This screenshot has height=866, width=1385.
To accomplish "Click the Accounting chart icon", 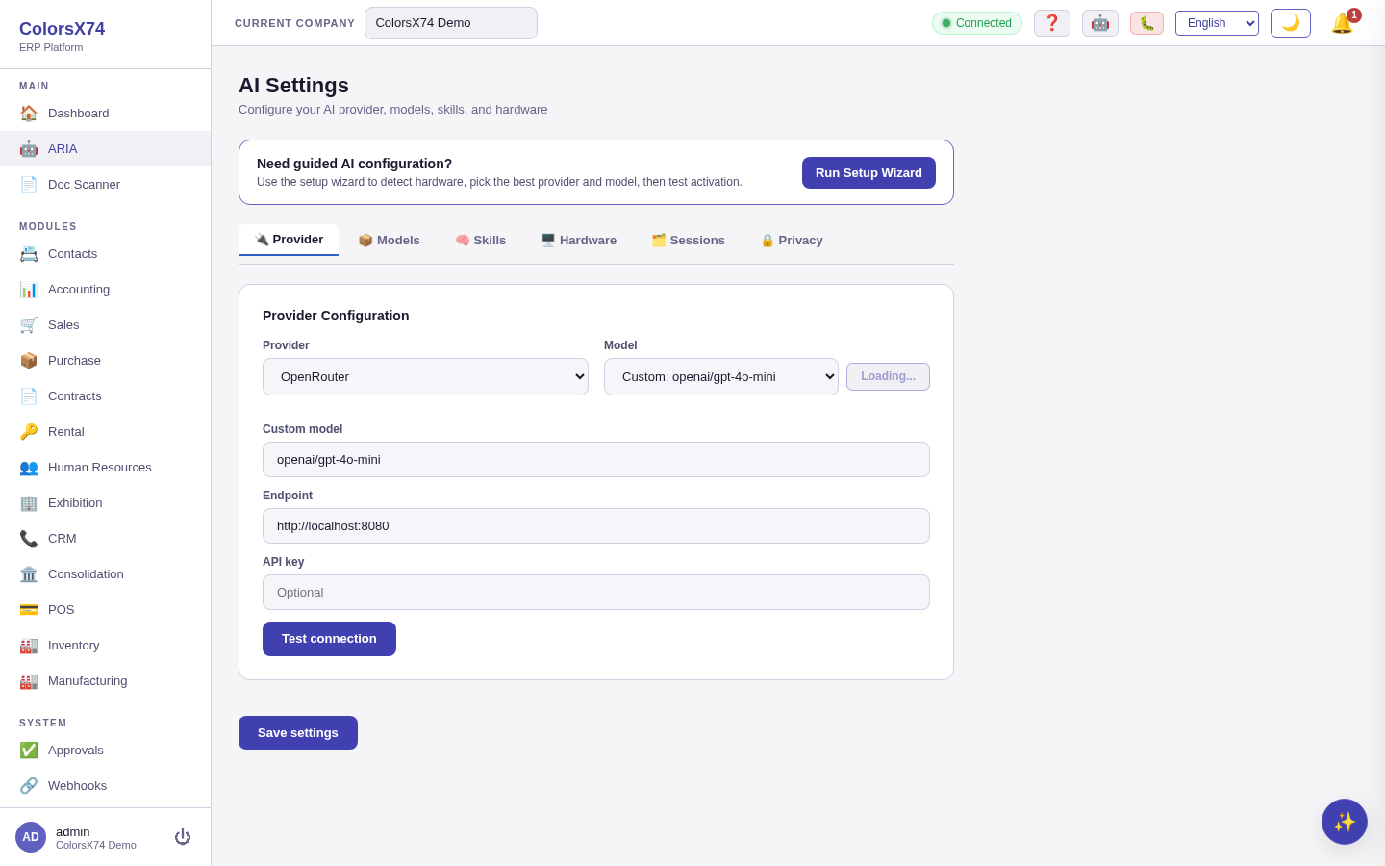I will click(x=29, y=289).
